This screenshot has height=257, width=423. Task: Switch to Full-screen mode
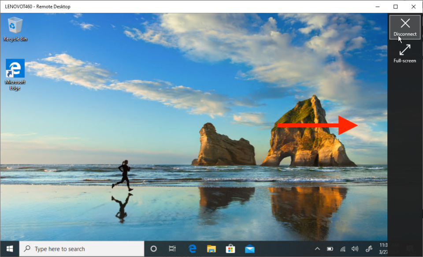404,54
